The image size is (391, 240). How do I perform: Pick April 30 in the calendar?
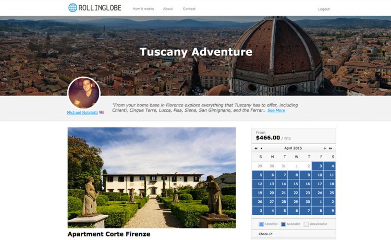point(306,202)
